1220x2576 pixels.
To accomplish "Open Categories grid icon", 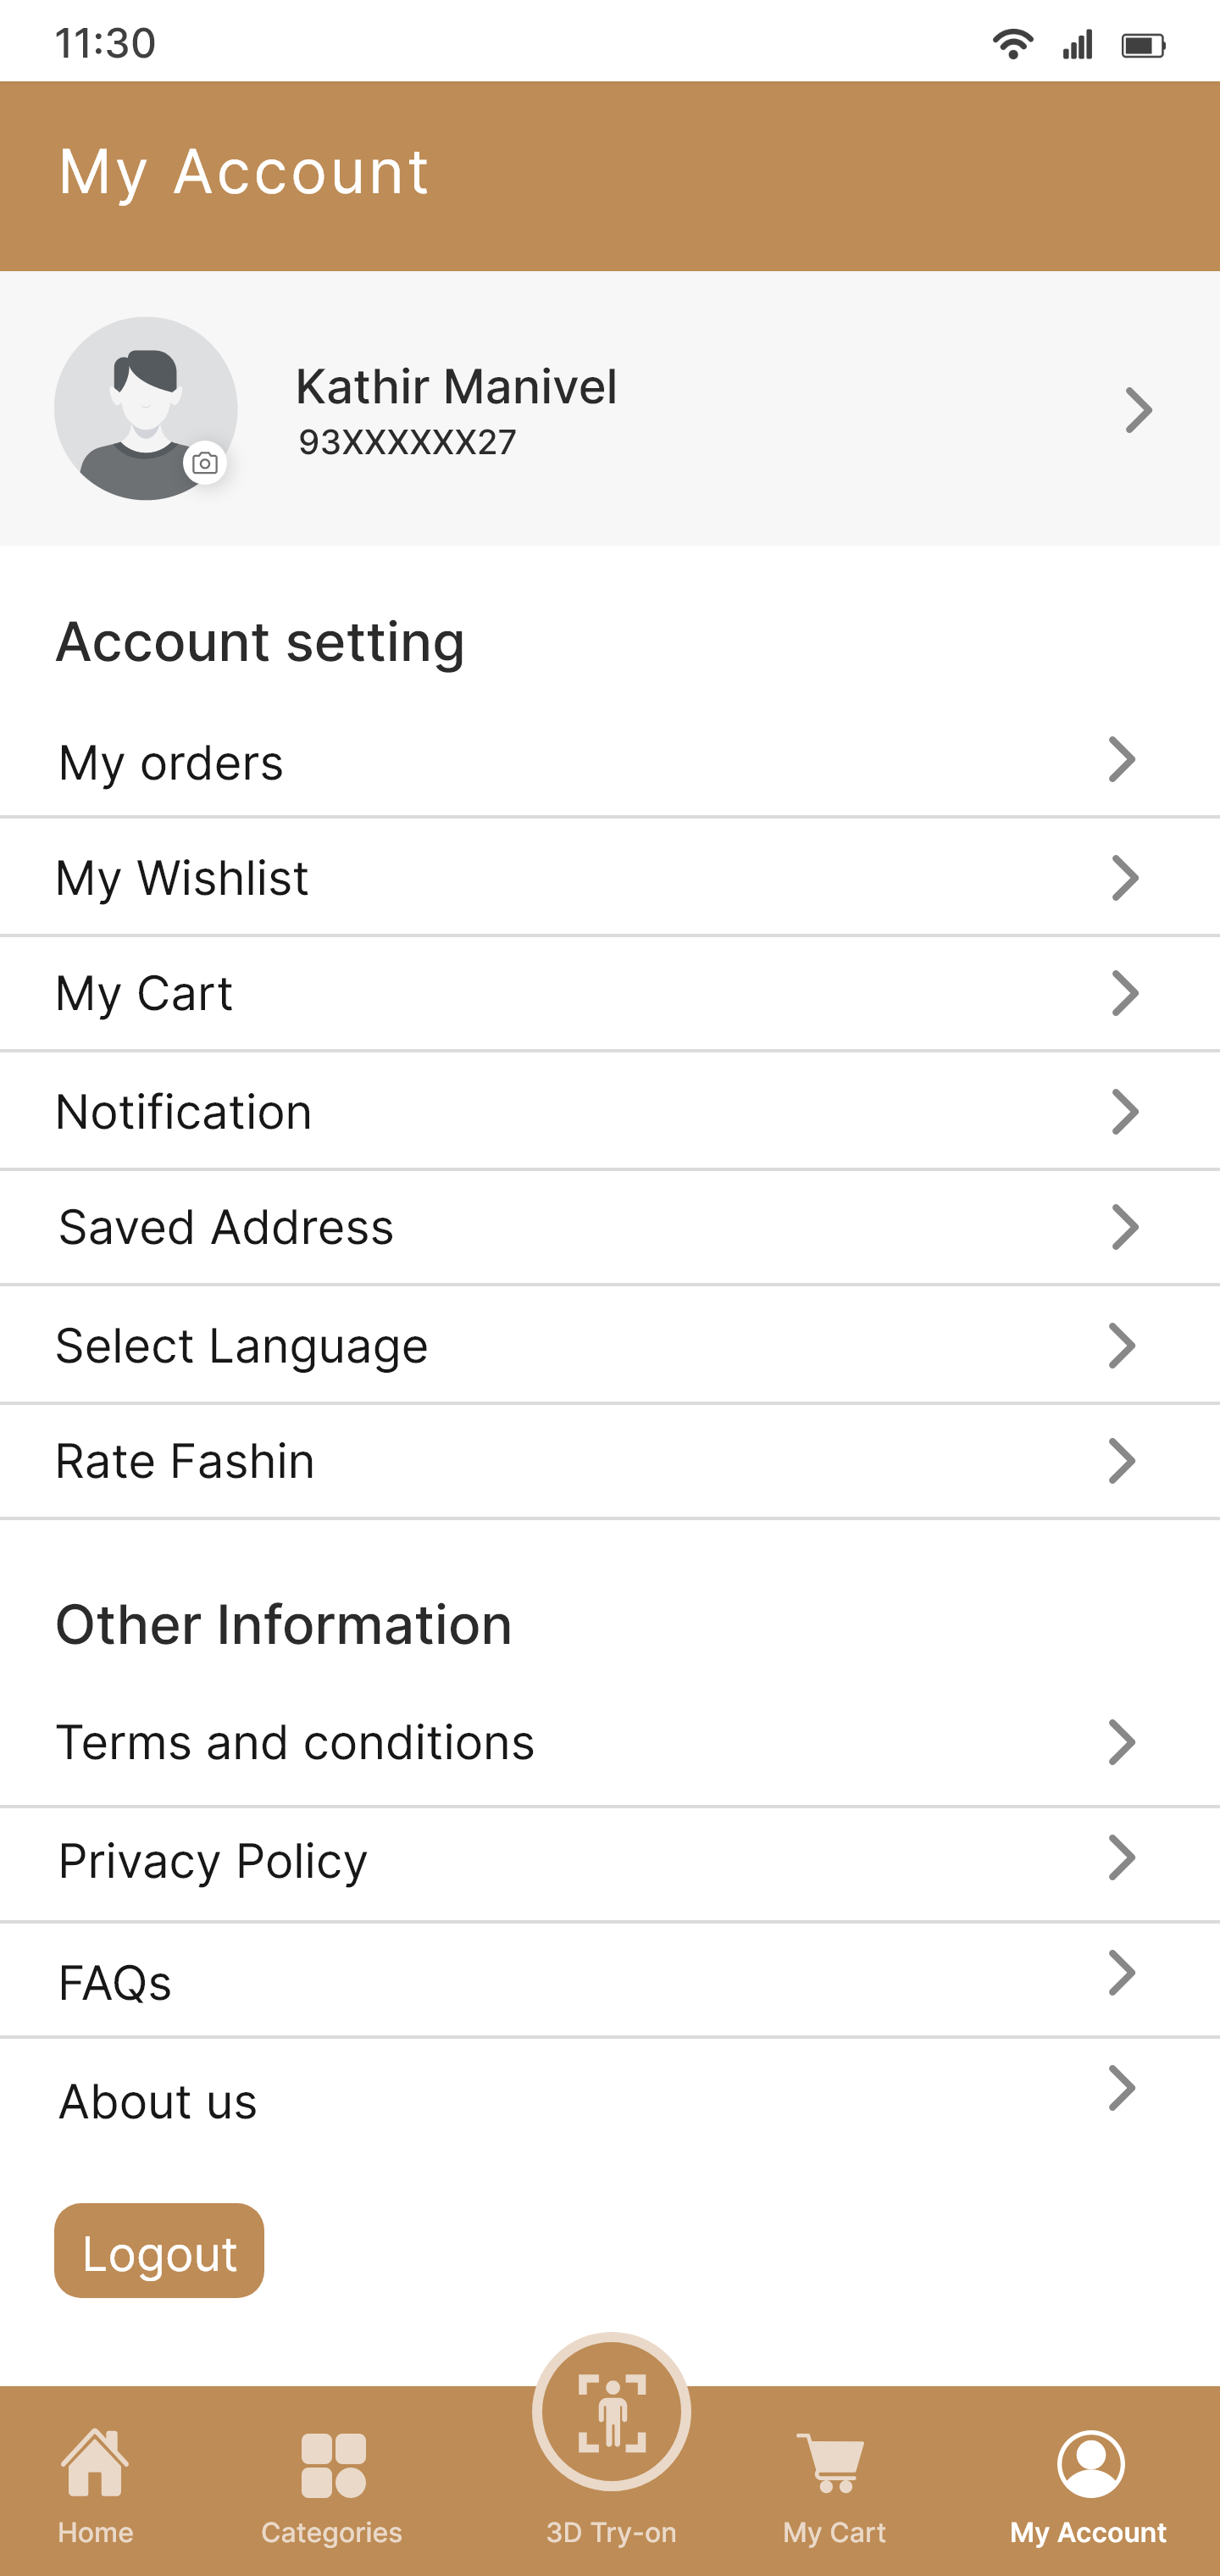I will pos(333,2465).
